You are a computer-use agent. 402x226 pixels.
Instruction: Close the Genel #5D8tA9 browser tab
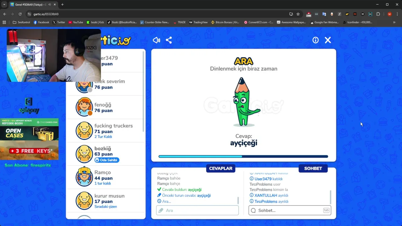pyautogui.click(x=54, y=4)
